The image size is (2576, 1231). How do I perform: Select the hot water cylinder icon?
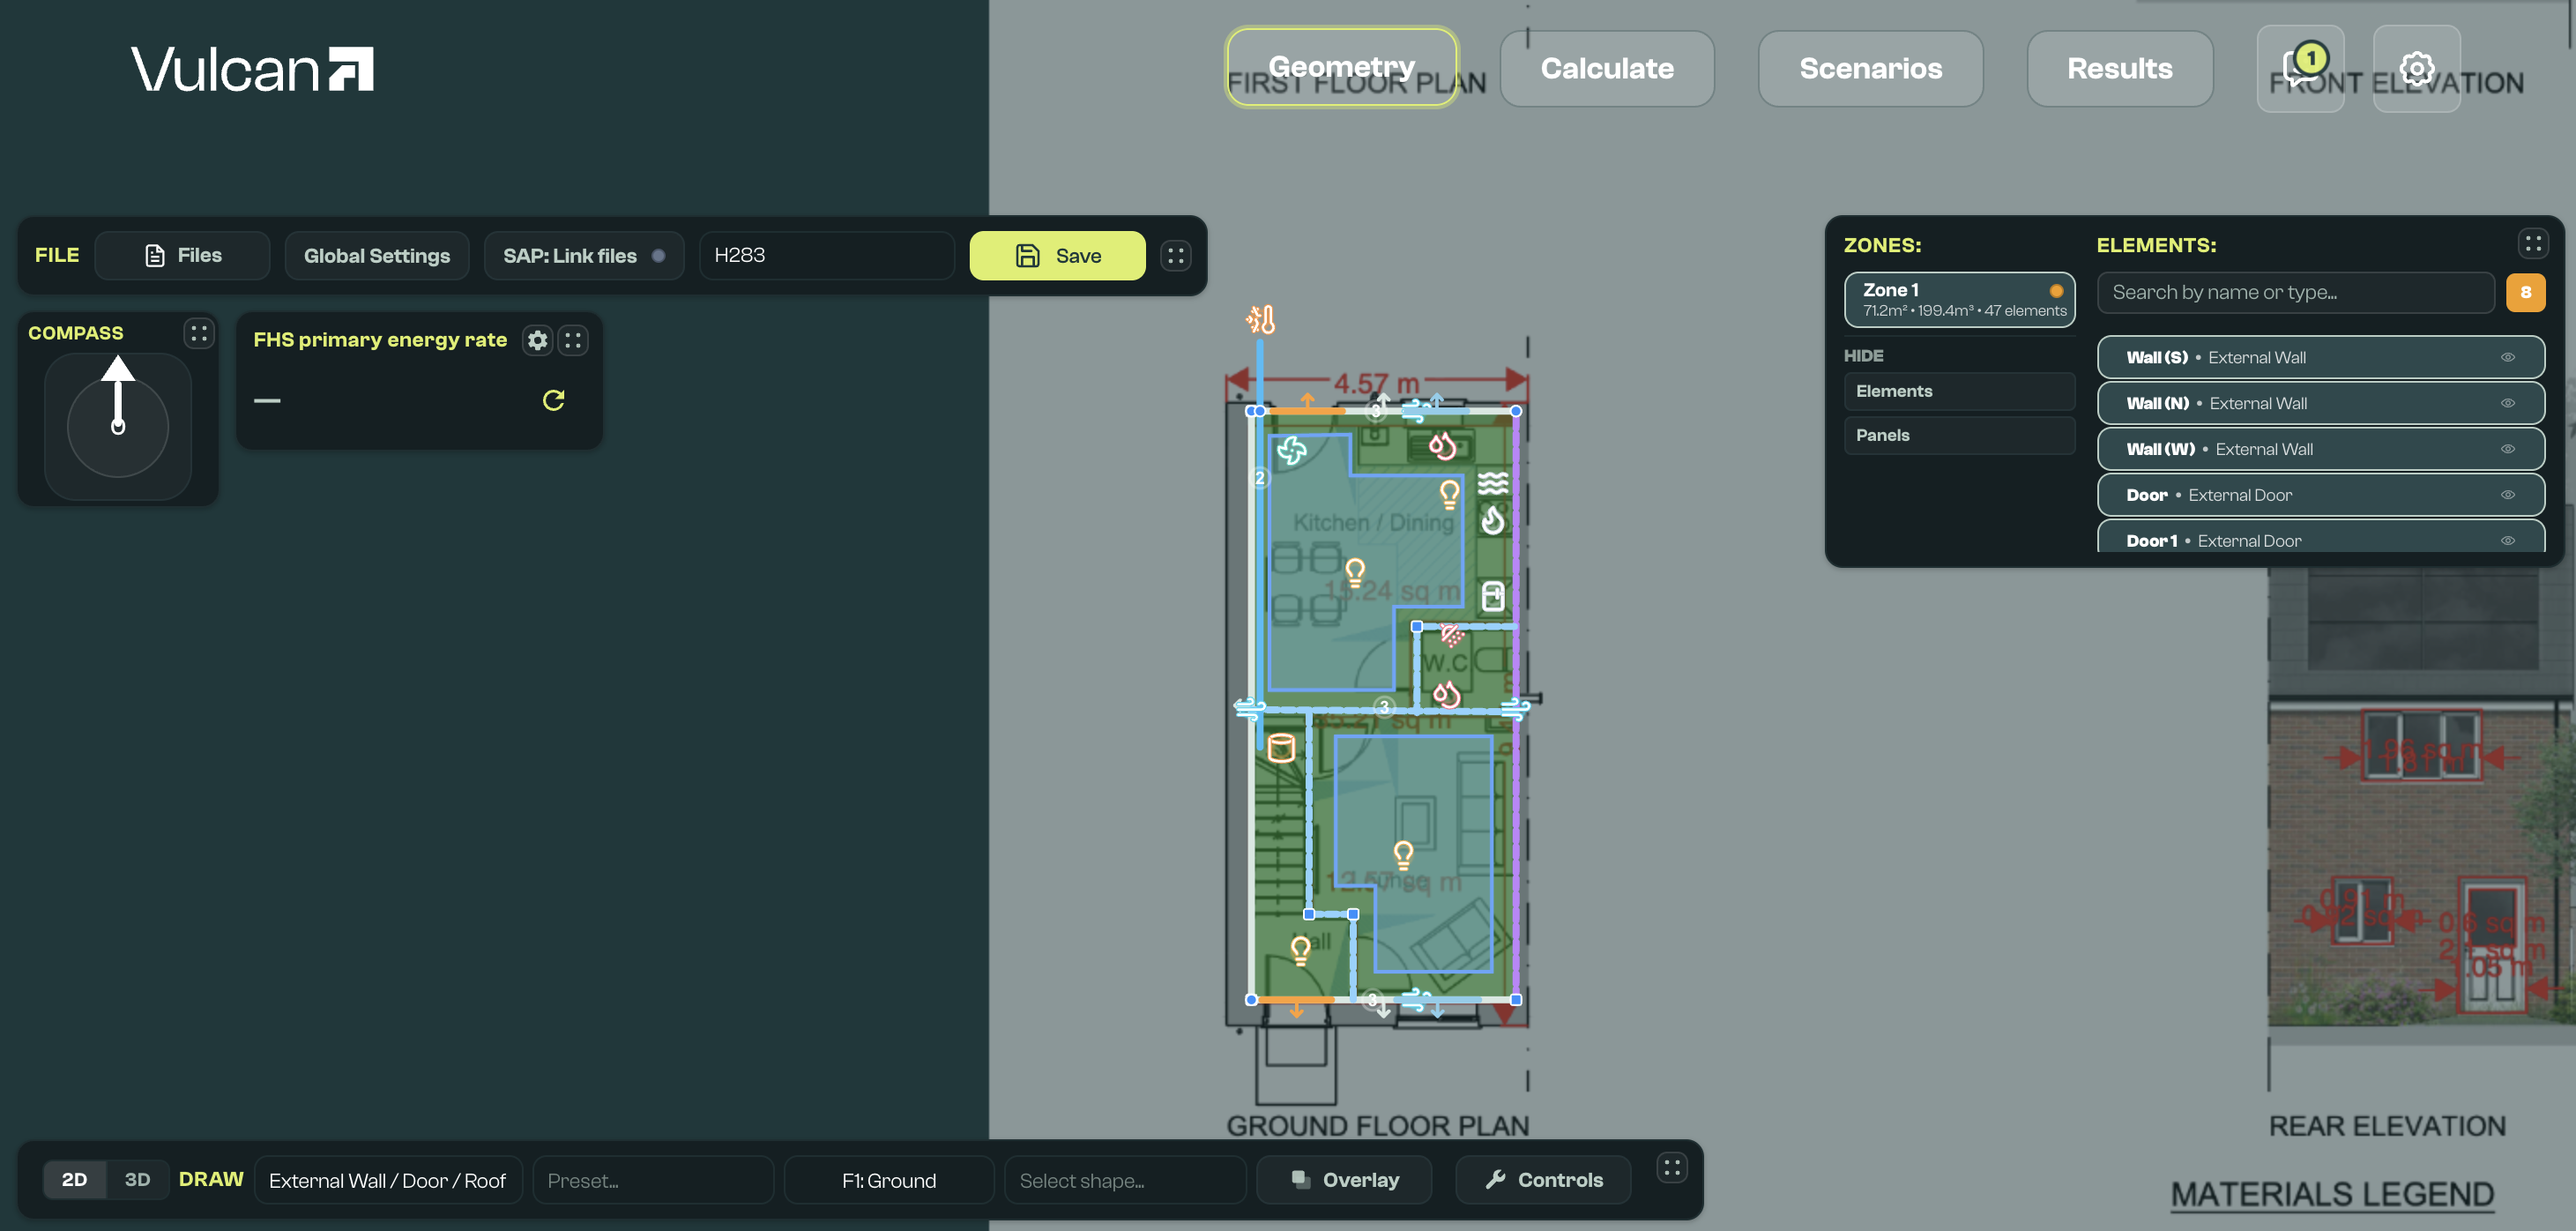[x=1281, y=748]
